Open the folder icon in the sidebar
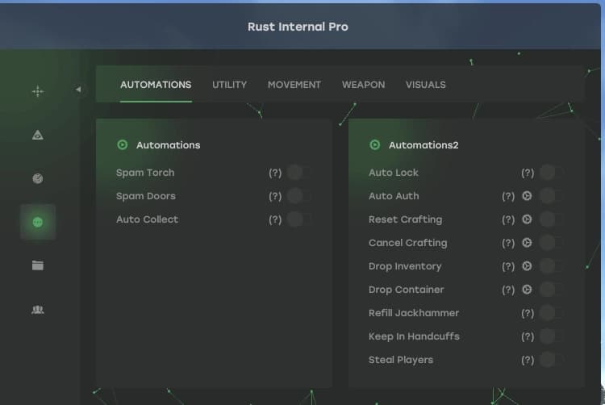Viewport: 605px width, 405px height. (x=38, y=265)
